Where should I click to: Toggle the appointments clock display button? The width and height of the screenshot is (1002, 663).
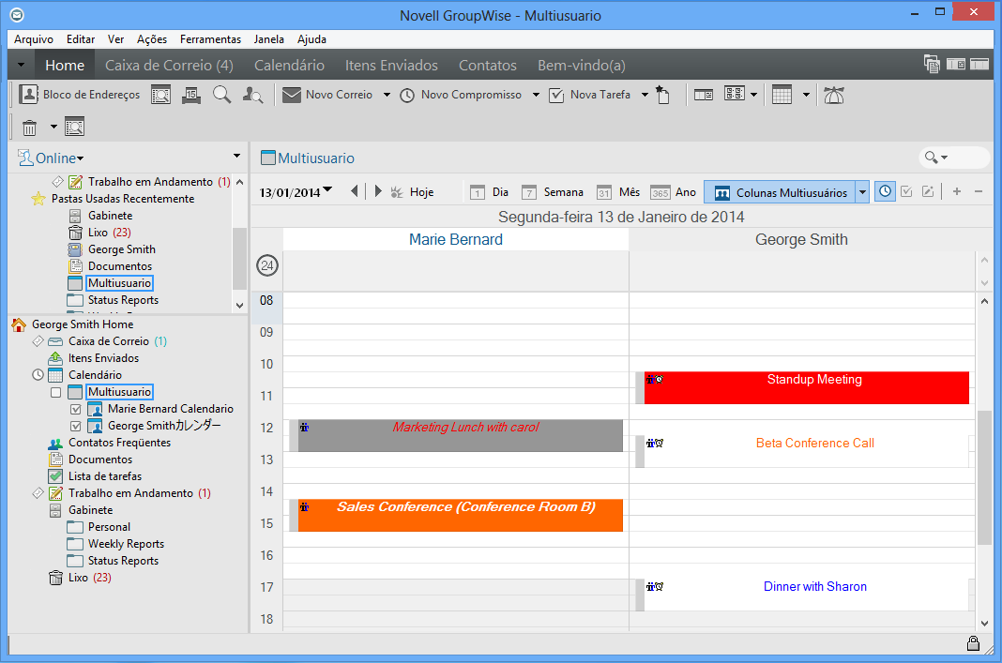(885, 191)
